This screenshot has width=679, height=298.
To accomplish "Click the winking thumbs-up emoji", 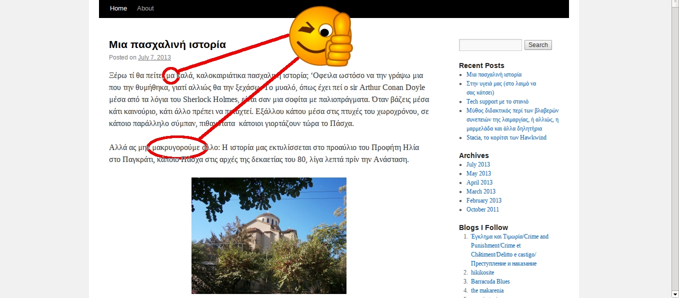I will pos(321,37).
